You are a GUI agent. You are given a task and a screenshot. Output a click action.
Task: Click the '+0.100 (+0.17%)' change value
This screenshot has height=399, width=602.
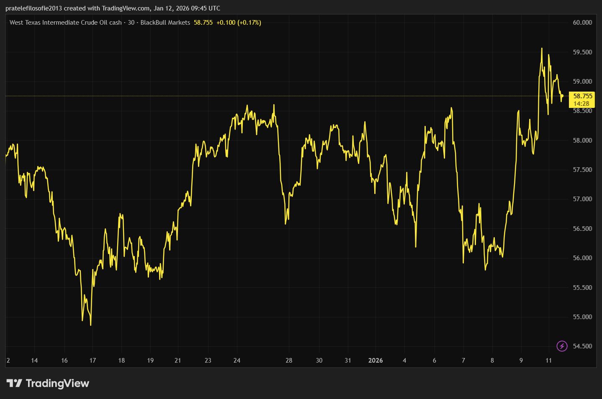(x=239, y=23)
